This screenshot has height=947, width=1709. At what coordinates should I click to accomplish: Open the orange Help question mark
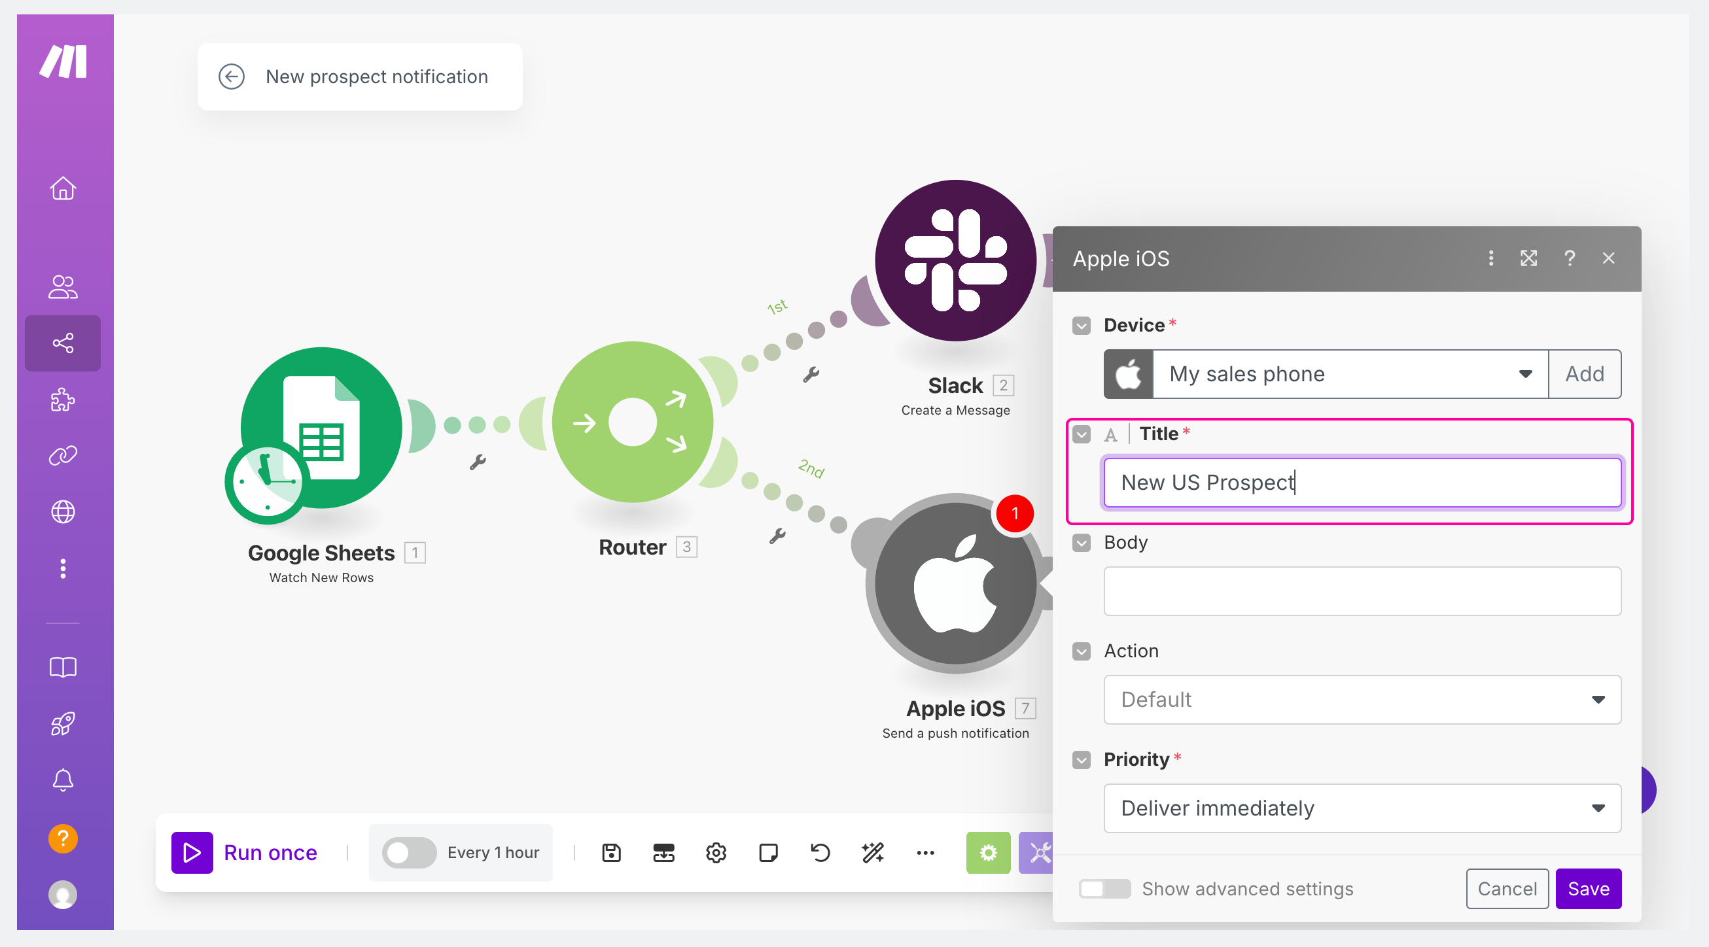(63, 839)
